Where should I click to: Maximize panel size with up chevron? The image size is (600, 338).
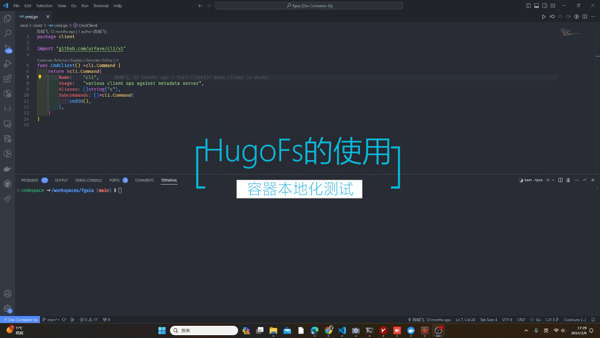[x=585, y=180]
